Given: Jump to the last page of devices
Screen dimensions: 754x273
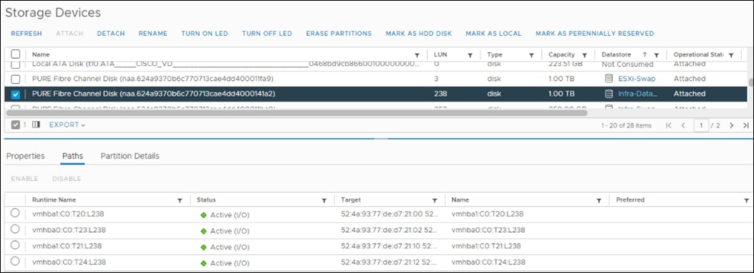Looking at the screenshot, I should (746, 125).
